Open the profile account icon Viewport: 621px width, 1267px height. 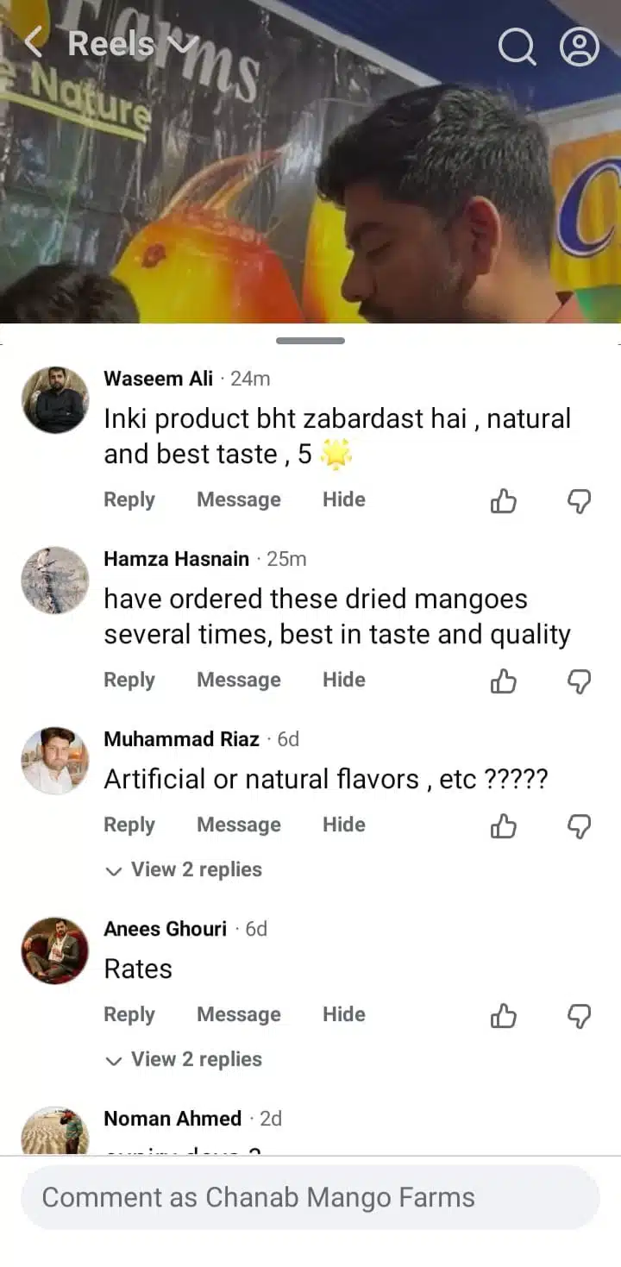[x=579, y=47]
